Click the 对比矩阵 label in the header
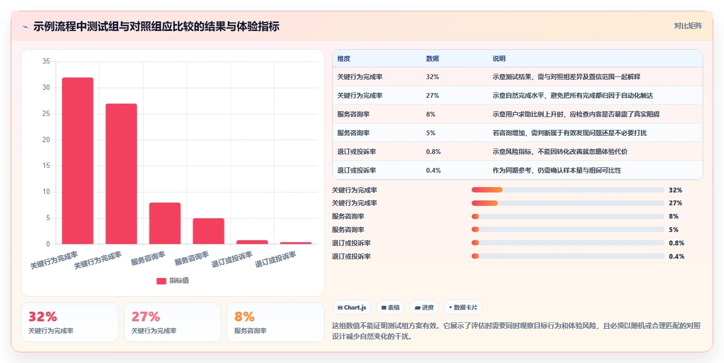 pos(688,26)
